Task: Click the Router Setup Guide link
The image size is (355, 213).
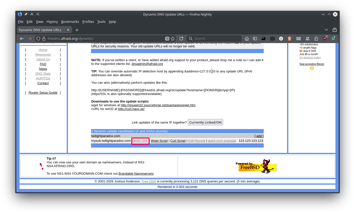Action: 43,93
